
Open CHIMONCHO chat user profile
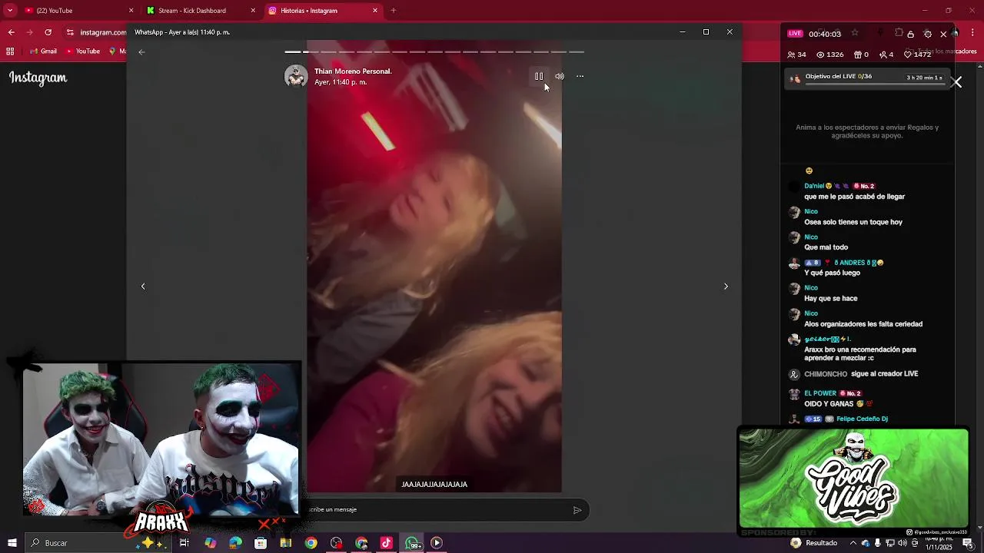pos(826,374)
